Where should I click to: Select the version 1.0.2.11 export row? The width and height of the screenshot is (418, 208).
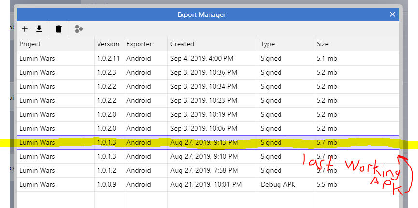(208, 58)
